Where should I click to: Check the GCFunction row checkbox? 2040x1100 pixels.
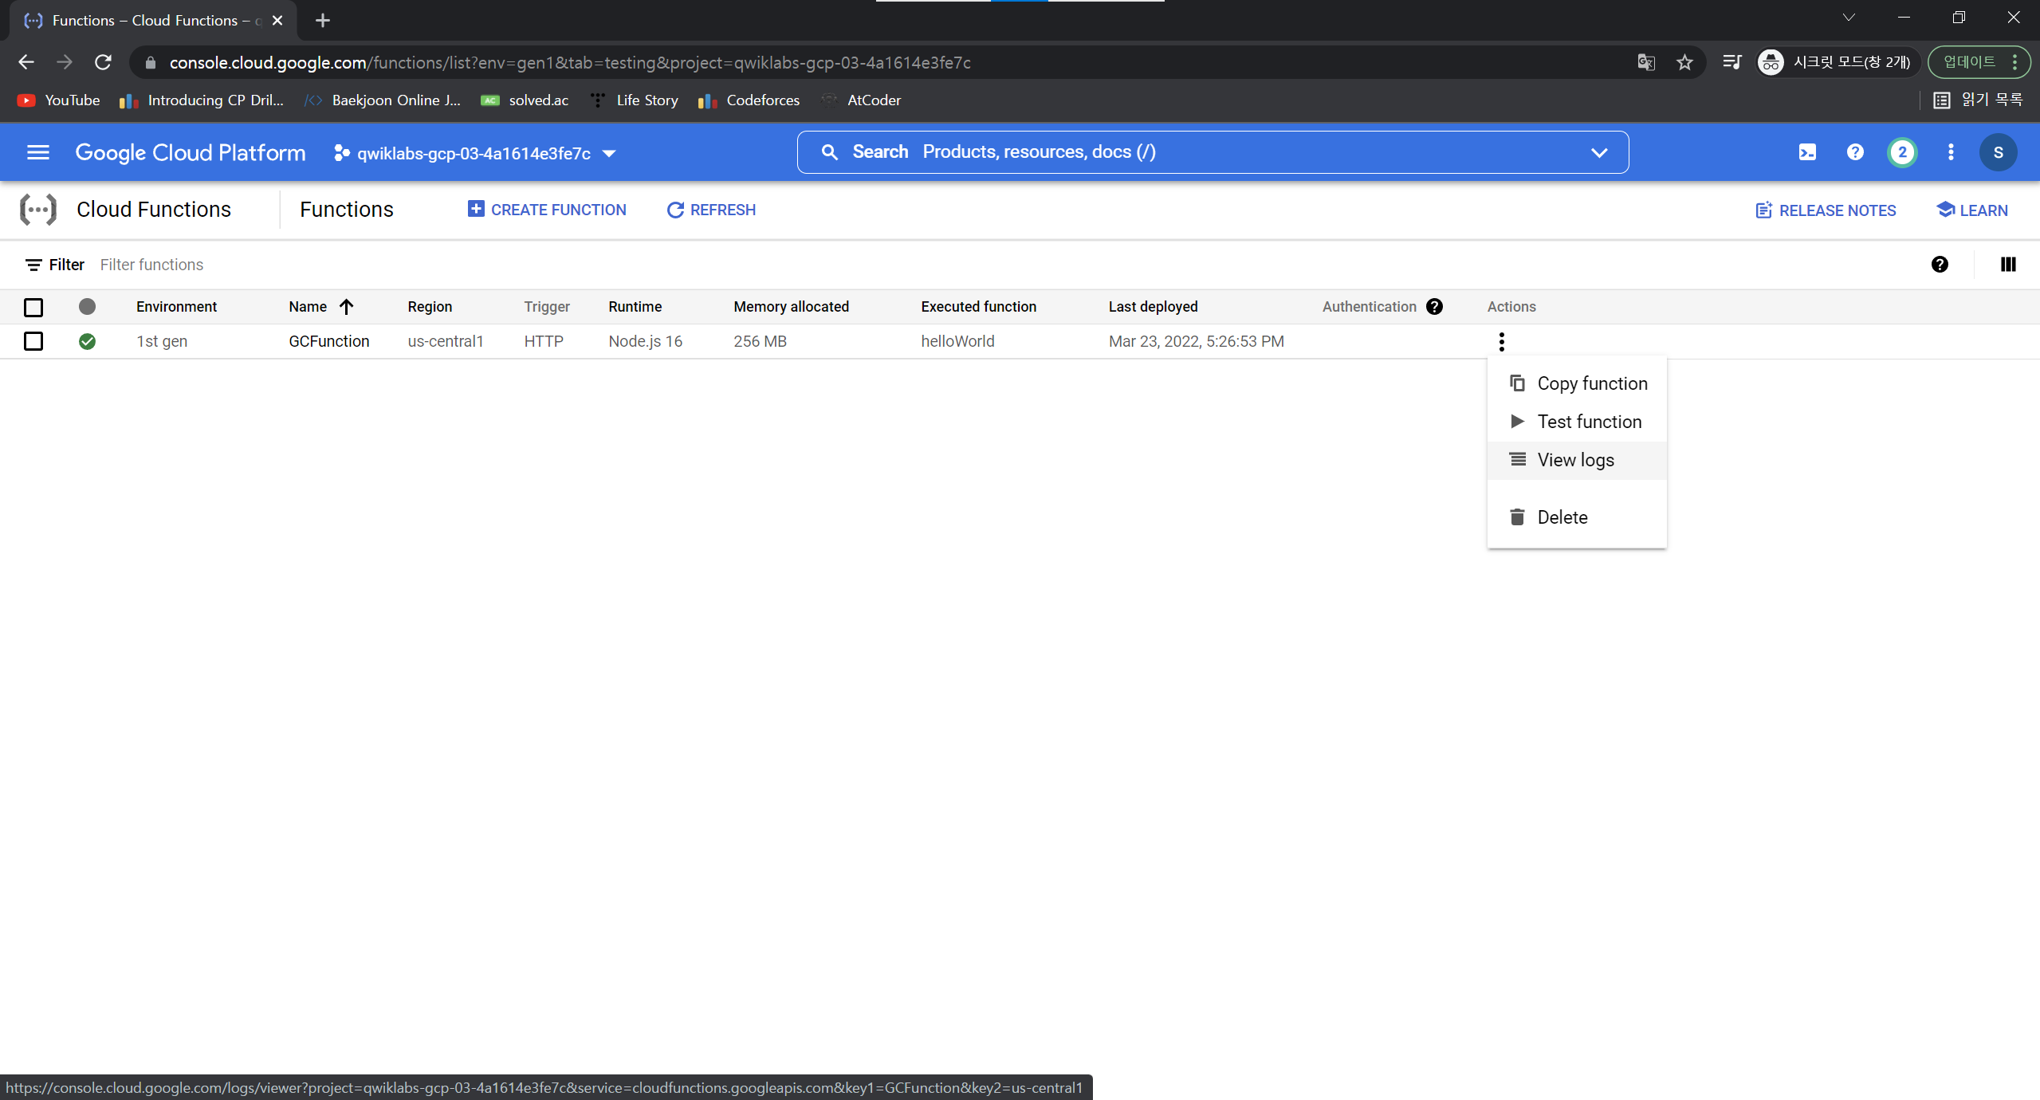[x=33, y=341]
